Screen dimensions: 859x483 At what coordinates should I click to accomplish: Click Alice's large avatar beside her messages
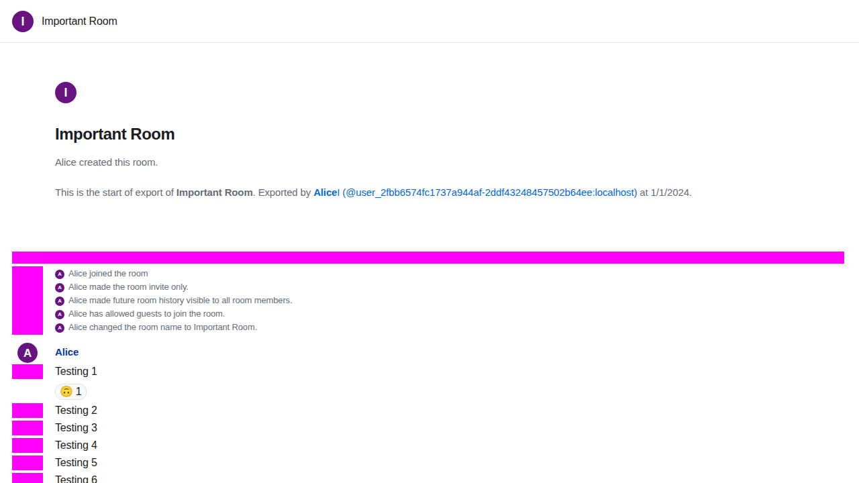28,352
